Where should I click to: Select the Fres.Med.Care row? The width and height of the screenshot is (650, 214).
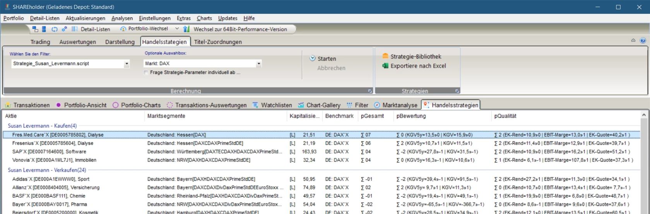(x=322, y=135)
